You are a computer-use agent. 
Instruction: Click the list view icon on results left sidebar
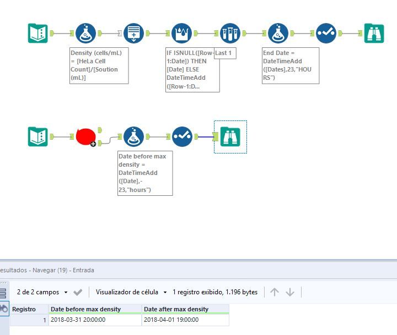(x=3, y=294)
